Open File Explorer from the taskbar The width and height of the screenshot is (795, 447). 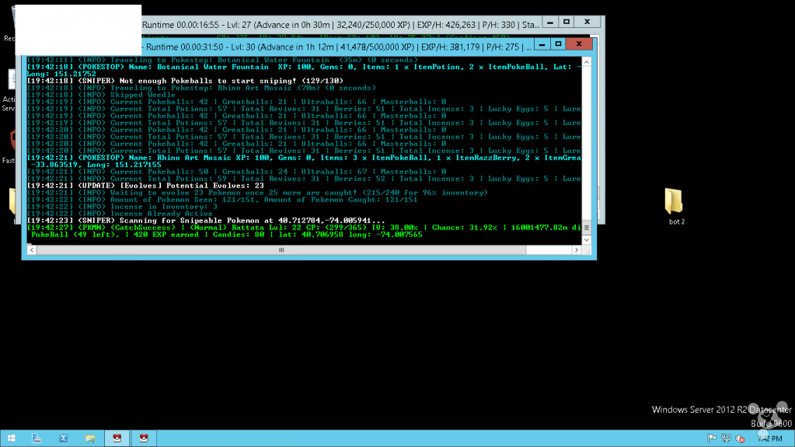tap(90, 438)
